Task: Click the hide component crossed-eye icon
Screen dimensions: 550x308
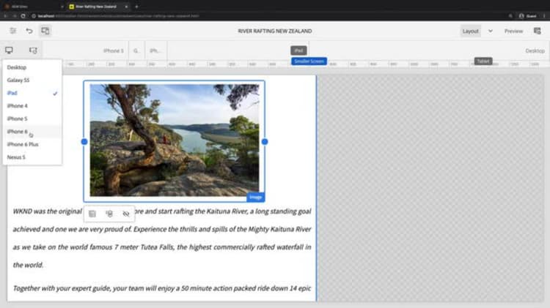Action: pyautogui.click(x=125, y=214)
